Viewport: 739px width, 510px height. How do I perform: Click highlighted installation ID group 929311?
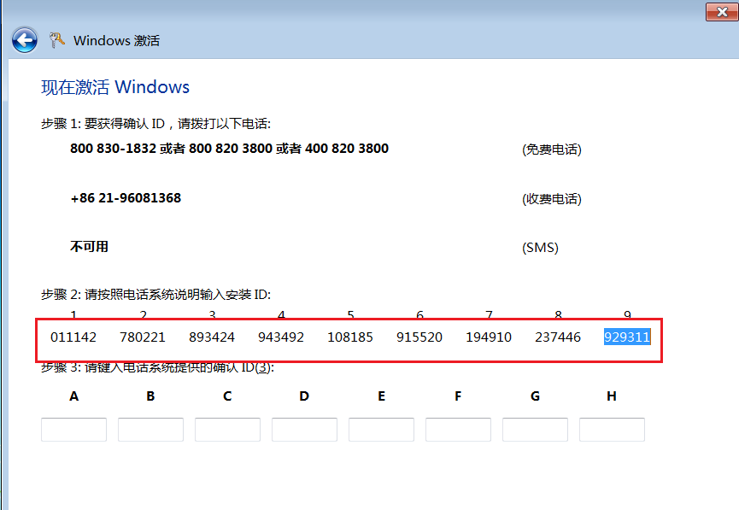click(x=627, y=337)
